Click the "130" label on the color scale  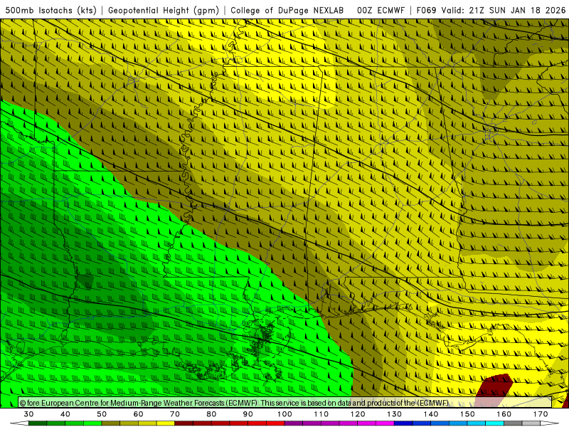point(395,414)
